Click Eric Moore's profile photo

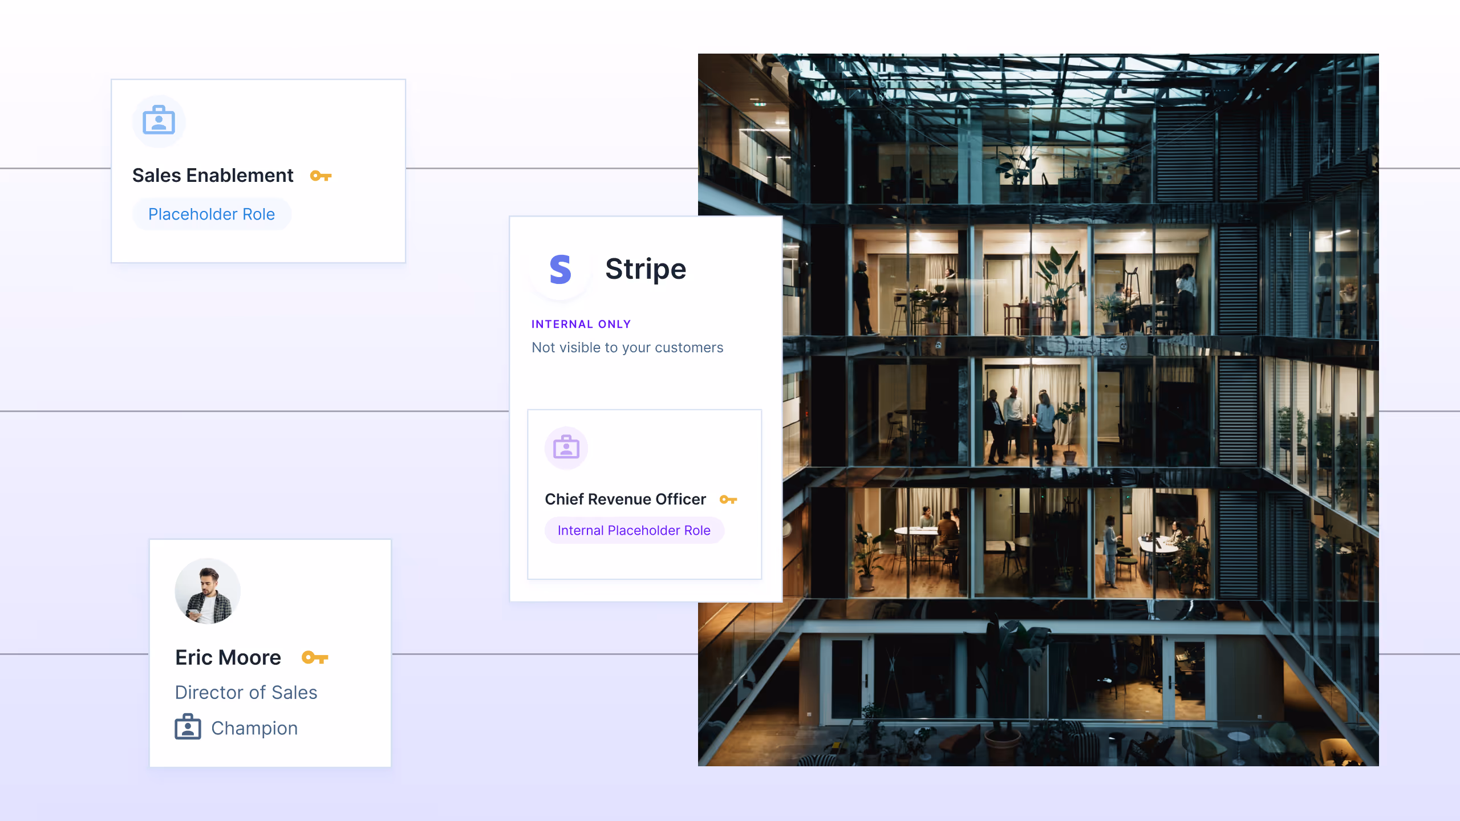click(x=208, y=591)
